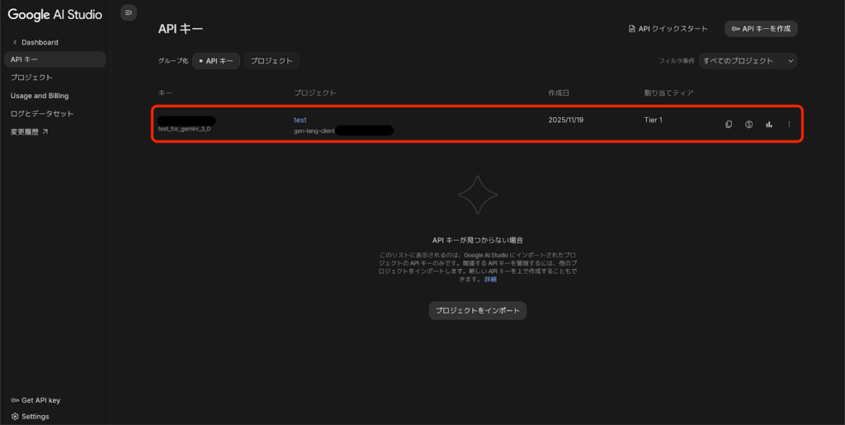Click the key icon beside Get API key
This screenshot has height=425, width=845.
(15, 400)
